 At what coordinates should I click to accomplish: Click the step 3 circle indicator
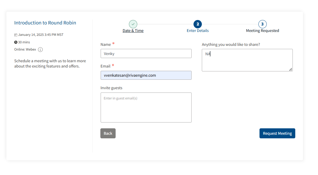coord(262,24)
